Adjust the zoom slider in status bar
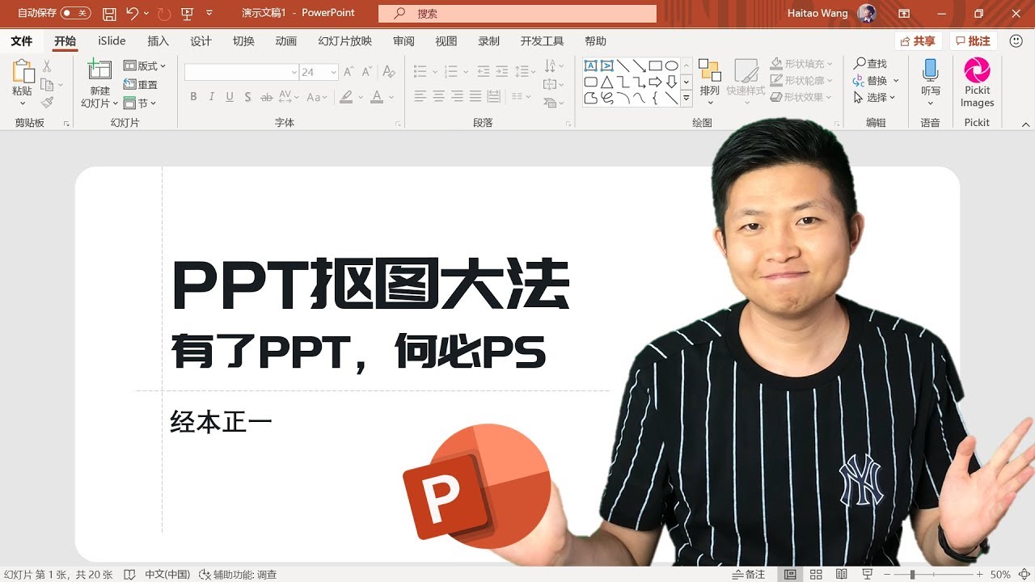This screenshot has height=582, width=1035. [x=933, y=575]
